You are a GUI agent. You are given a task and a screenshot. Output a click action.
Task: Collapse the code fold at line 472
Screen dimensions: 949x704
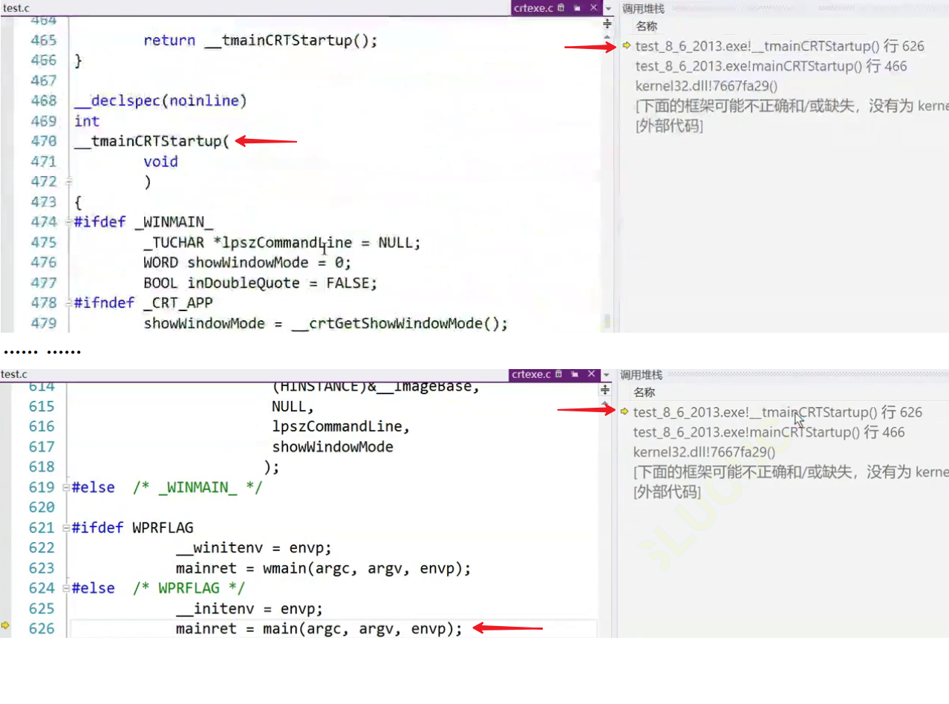point(68,181)
